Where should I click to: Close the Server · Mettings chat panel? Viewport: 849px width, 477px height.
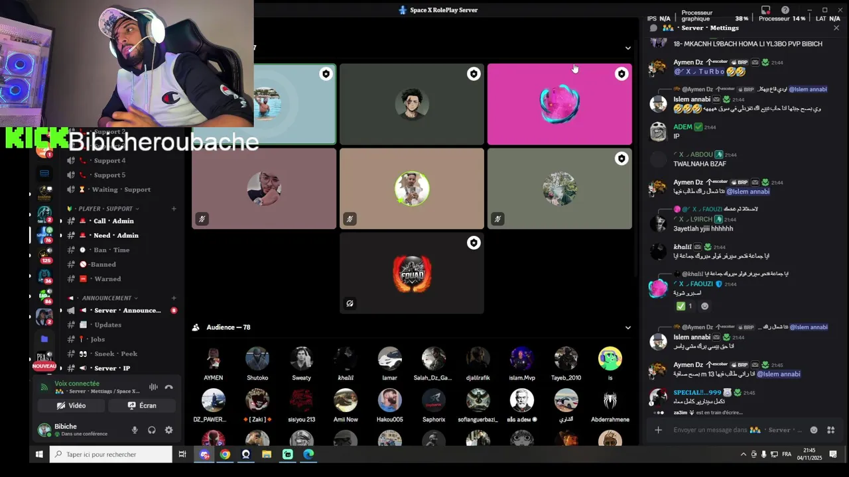[836, 28]
